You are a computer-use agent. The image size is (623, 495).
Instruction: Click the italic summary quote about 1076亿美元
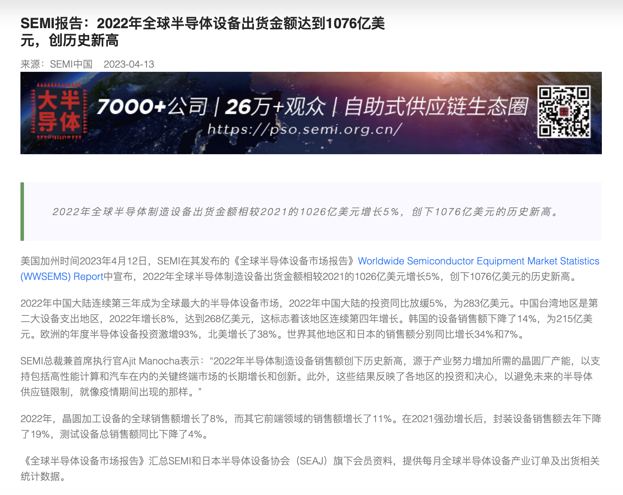(x=306, y=212)
